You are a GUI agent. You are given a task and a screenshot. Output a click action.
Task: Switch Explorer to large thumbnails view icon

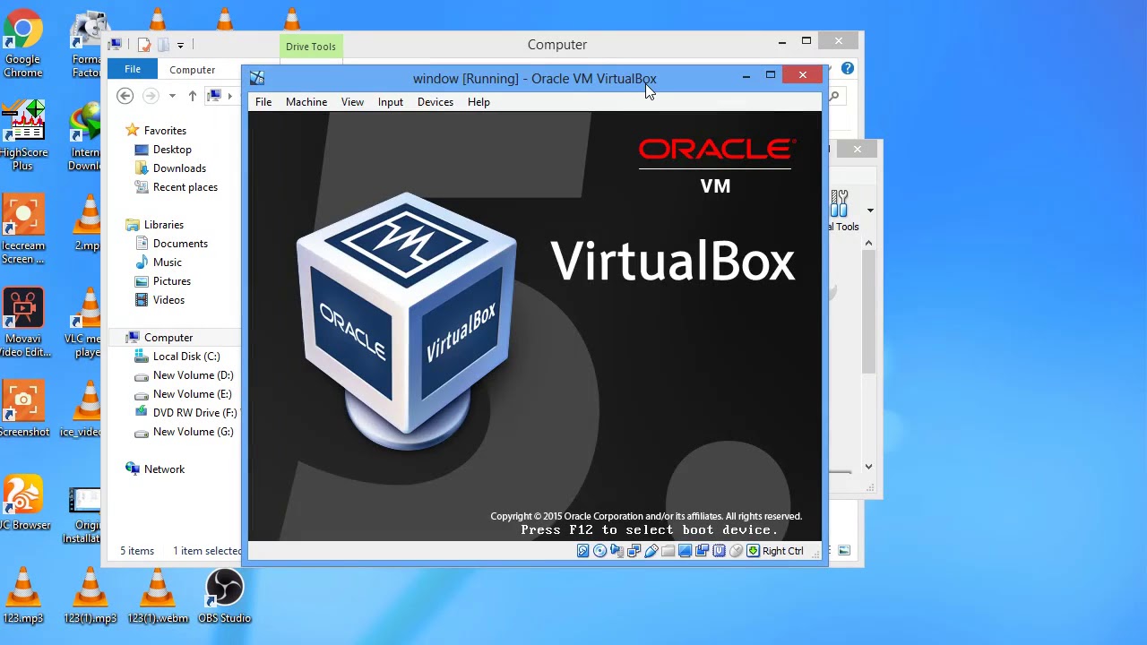pos(845,551)
